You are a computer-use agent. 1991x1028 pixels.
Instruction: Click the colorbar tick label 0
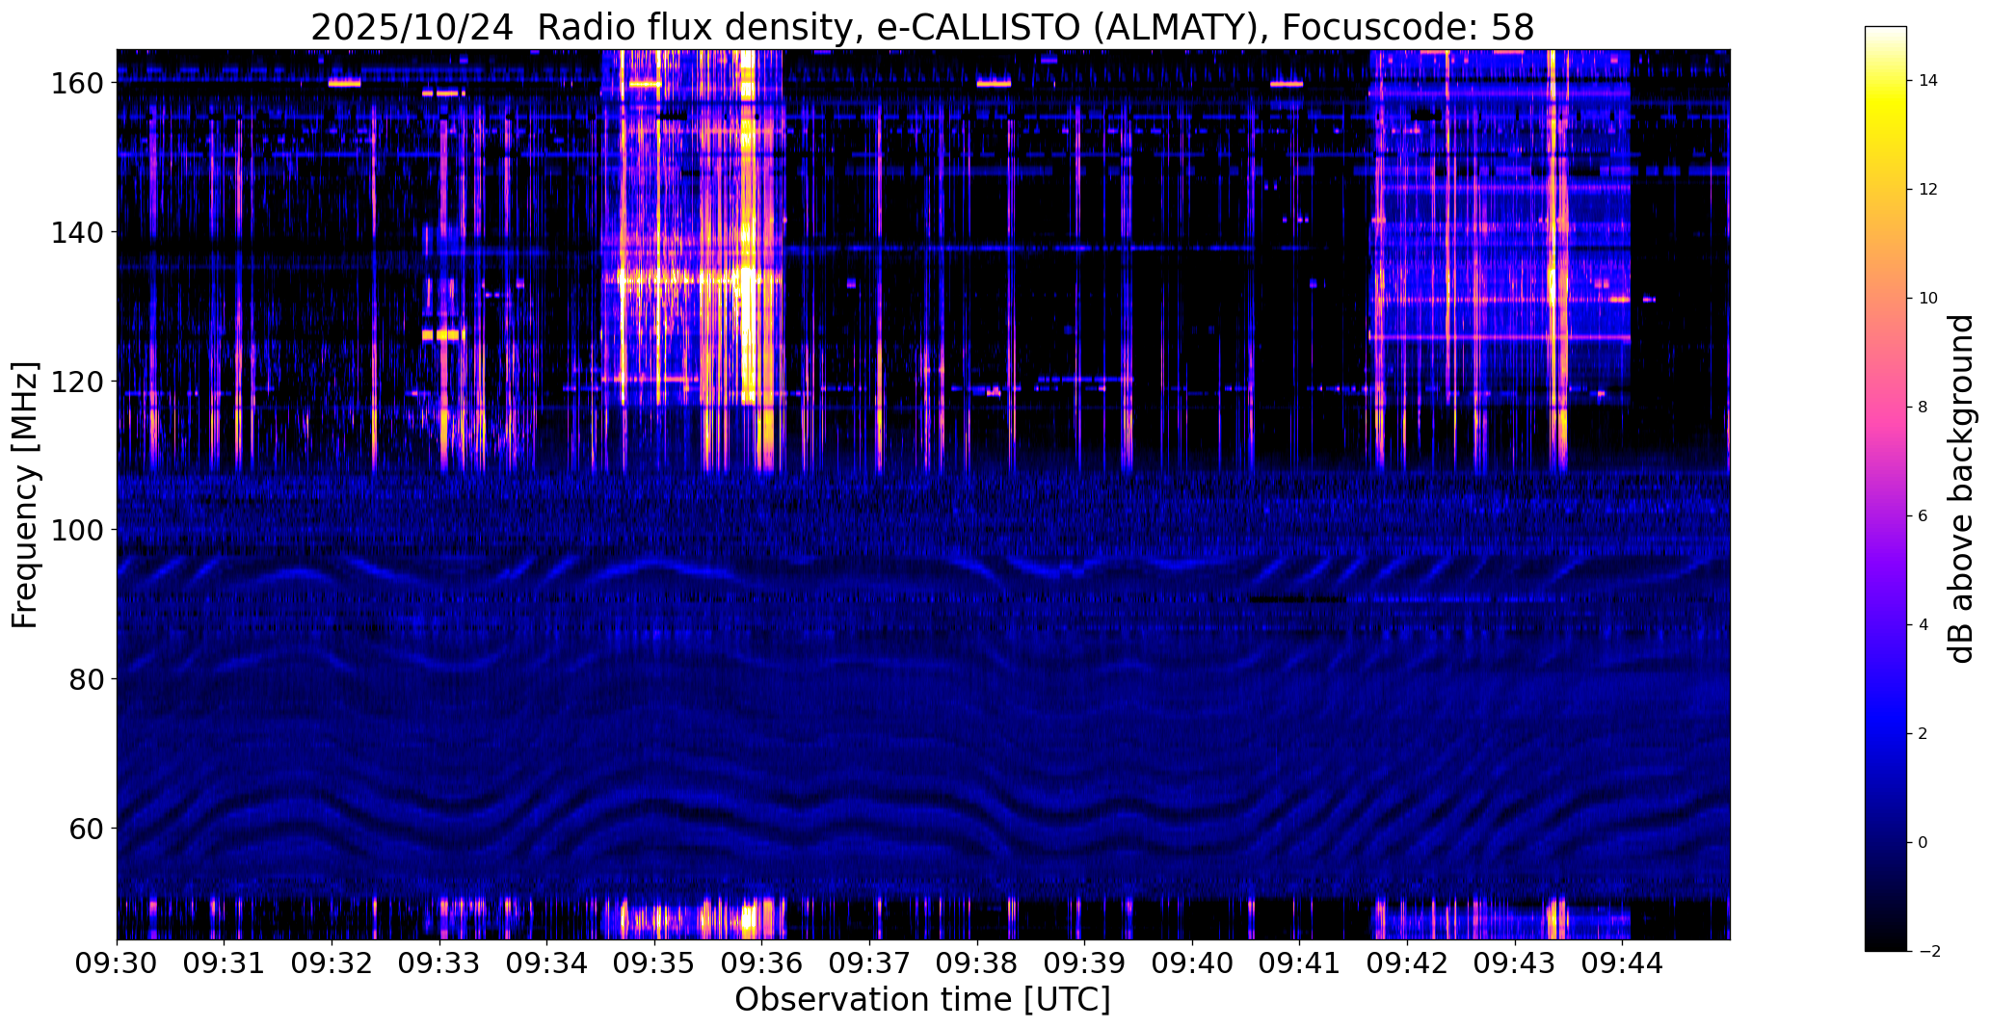click(1924, 843)
